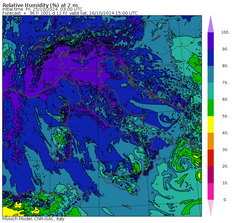Screen dimensions: 232x223
Task: Click the '30.' legend scale label
Action: tap(225, 150)
